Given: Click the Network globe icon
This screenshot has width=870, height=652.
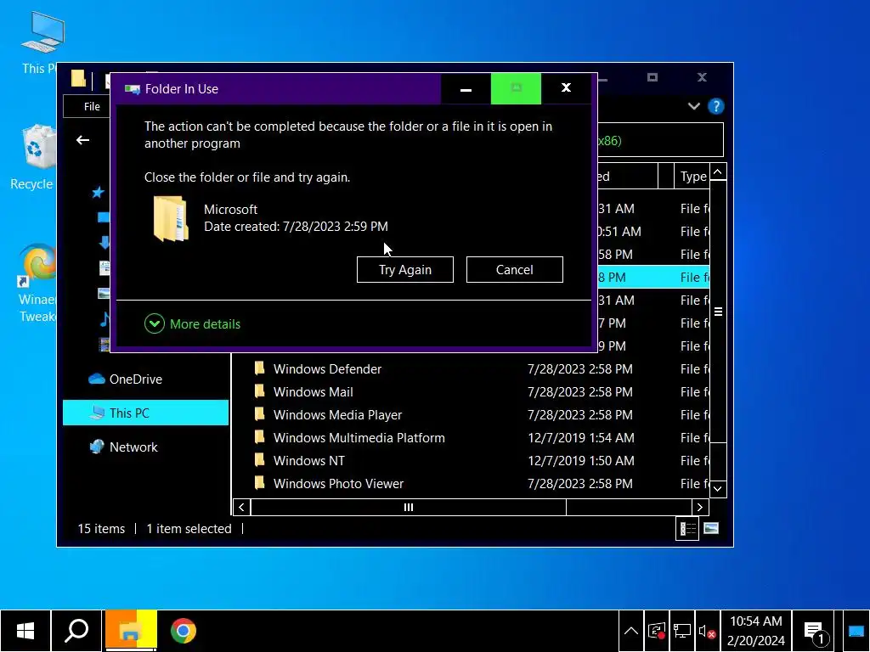Looking at the screenshot, I should [x=97, y=447].
